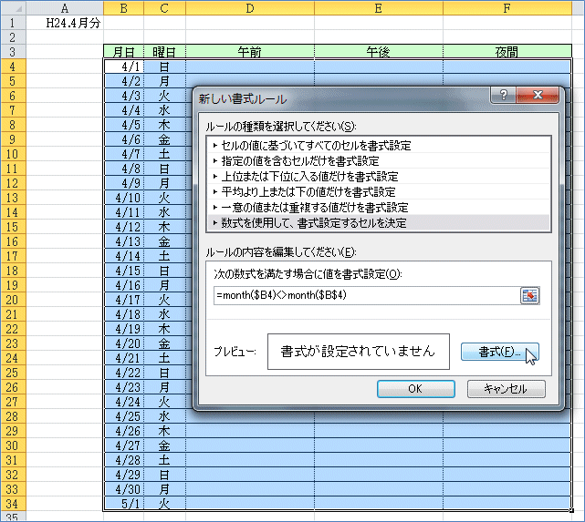Select column F header
585x522 pixels.
507,8
